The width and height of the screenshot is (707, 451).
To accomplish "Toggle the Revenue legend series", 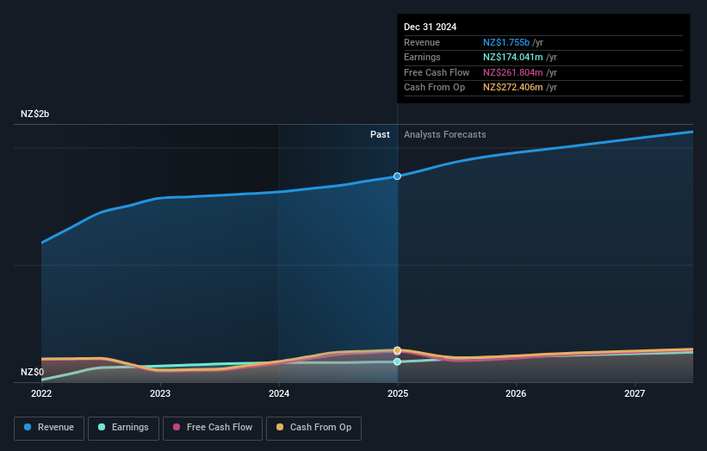I will pyautogui.click(x=49, y=428).
